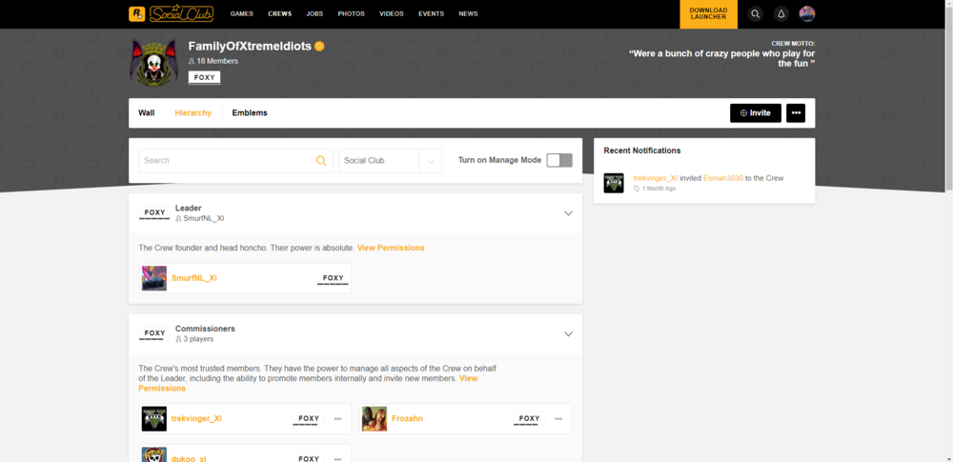Image resolution: width=953 pixels, height=462 pixels.
Task: Open View Permissions link for Leader
Action: pyautogui.click(x=391, y=248)
